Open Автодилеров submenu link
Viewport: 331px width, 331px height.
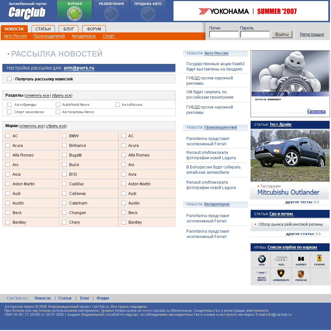(84, 36)
